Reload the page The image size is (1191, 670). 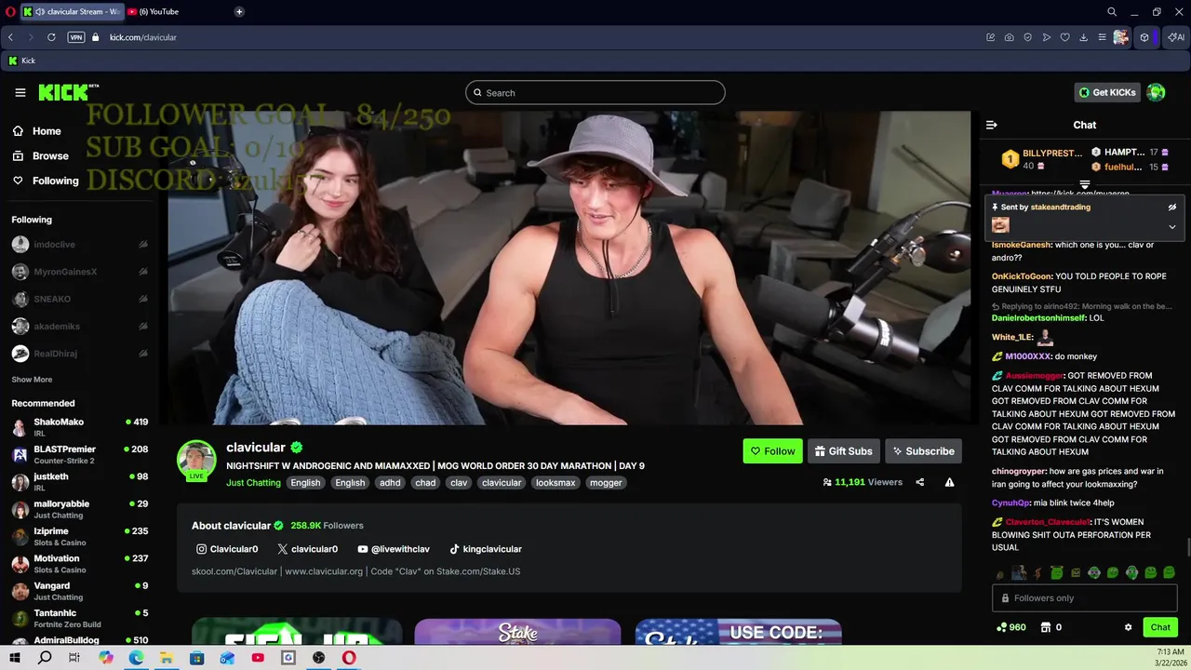coord(51,37)
